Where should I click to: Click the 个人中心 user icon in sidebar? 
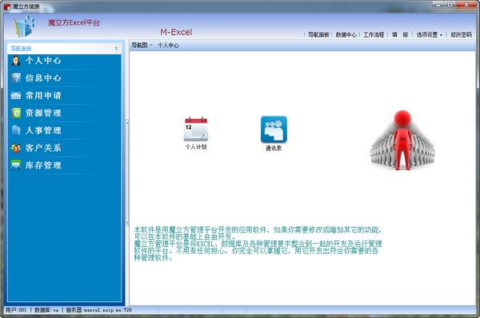[x=16, y=61]
